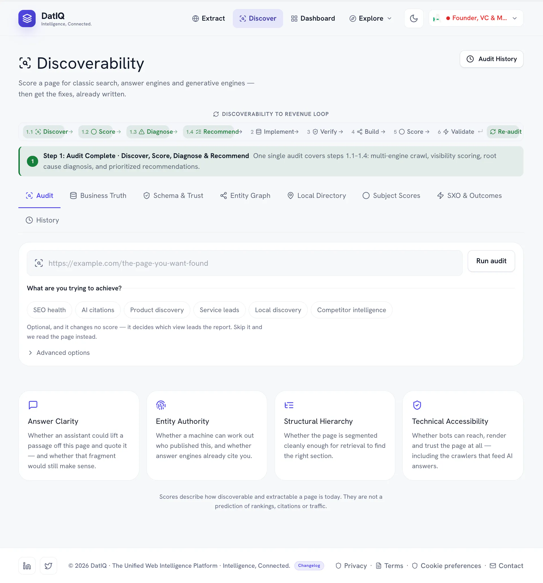This screenshot has width=543, height=583.
Task: Click the Entity Authority card title
Action: click(x=182, y=421)
